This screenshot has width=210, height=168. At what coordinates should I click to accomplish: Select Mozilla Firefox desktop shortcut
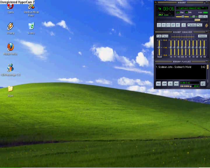pyautogui.click(x=10, y=49)
